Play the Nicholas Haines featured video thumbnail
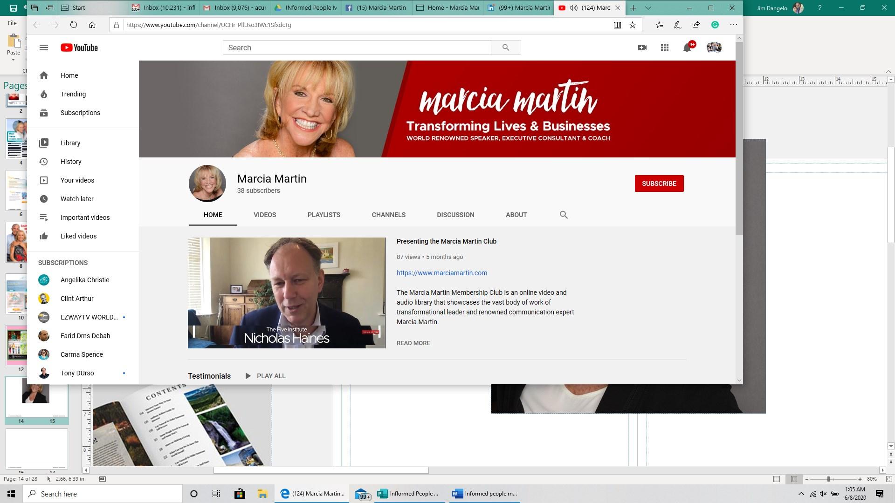This screenshot has width=895, height=503. [x=287, y=293]
